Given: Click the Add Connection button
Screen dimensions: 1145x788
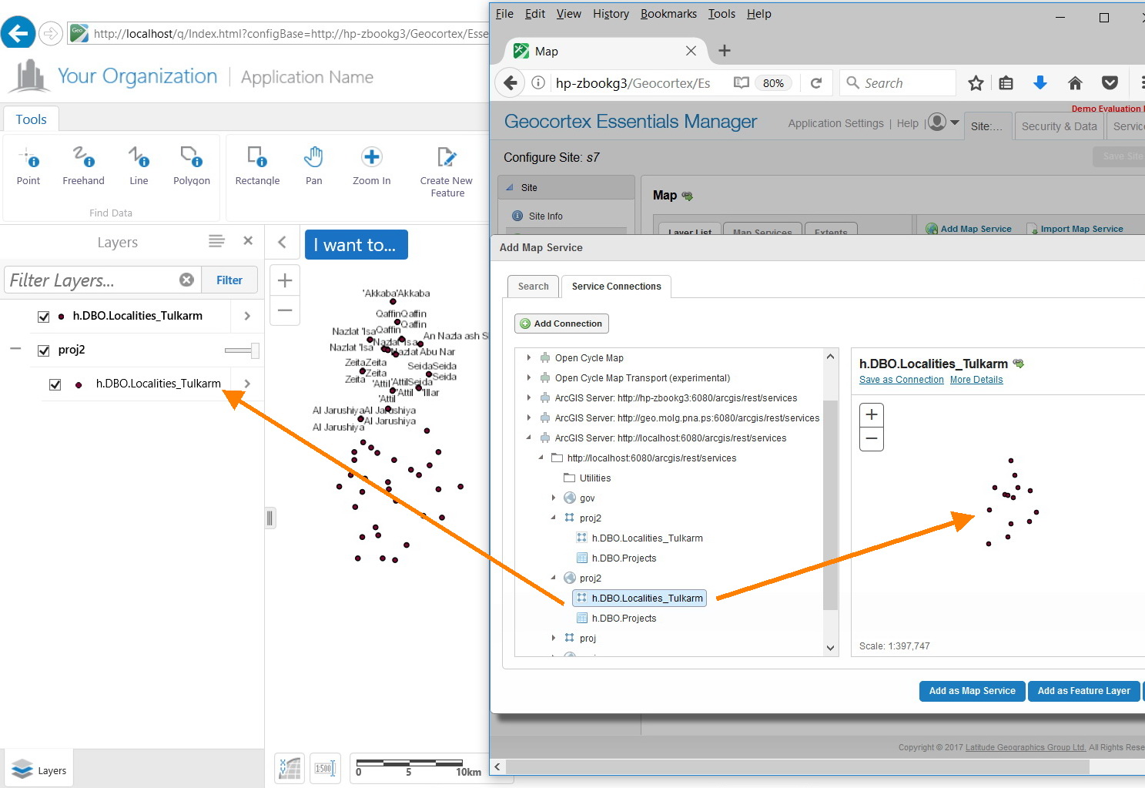Looking at the screenshot, I should point(561,324).
